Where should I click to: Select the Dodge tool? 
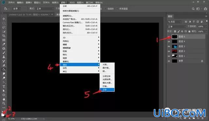pyautogui.click(x=4, y=78)
